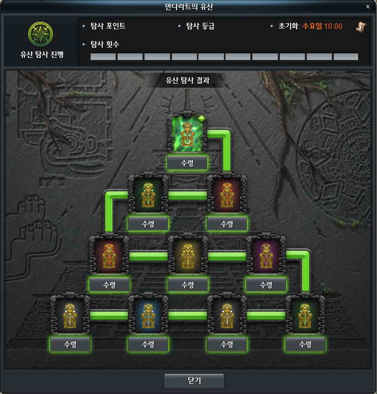The image size is (377, 394).
Task: Select the blue idol in bottom row
Action: (148, 314)
